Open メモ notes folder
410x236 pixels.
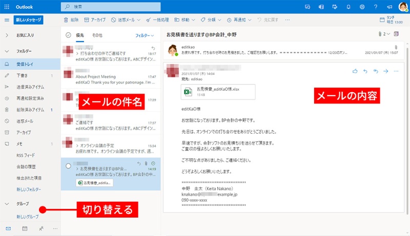[x=30, y=144]
